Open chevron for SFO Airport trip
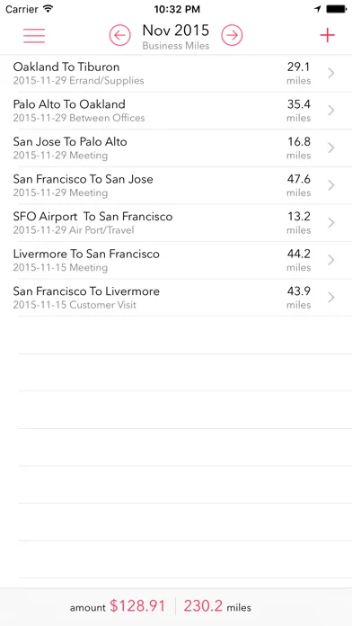The image size is (352, 626). pos(330,223)
